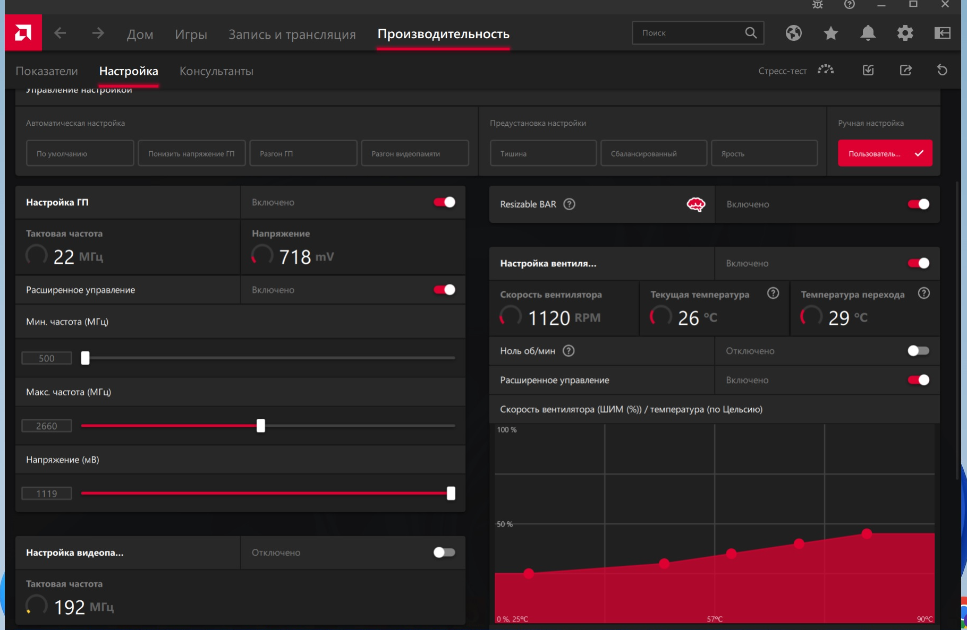This screenshot has width=967, height=630.
Task: Switch to Показатели subtab
Action: (x=47, y=71)
